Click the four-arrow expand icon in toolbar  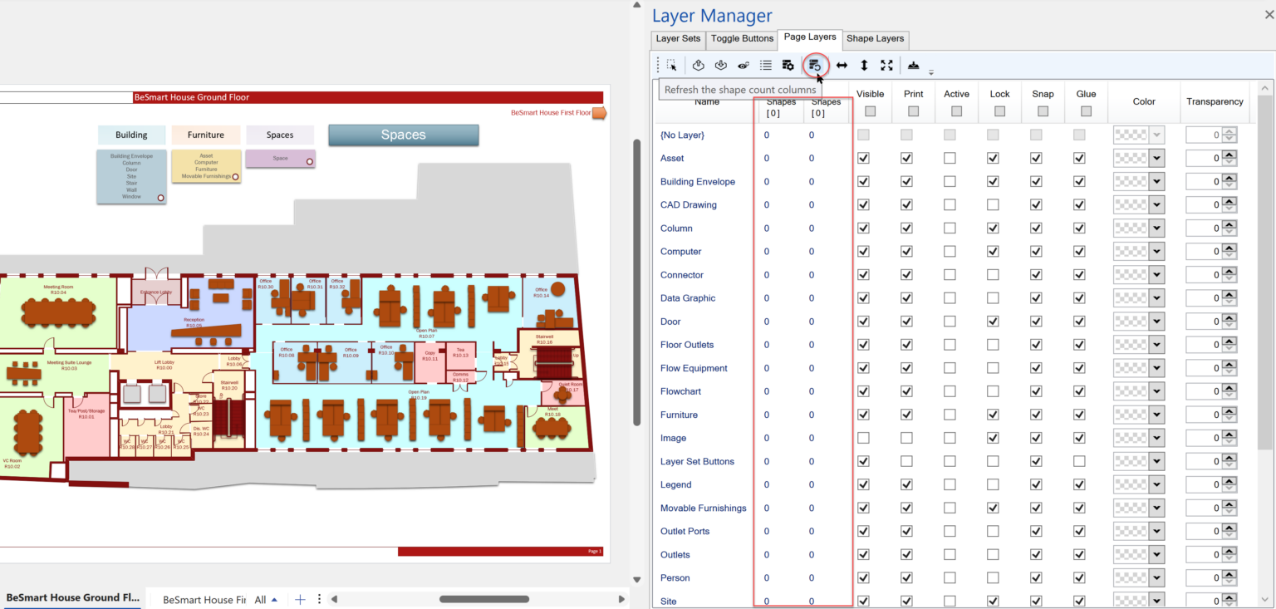click(x=886, y=65)
